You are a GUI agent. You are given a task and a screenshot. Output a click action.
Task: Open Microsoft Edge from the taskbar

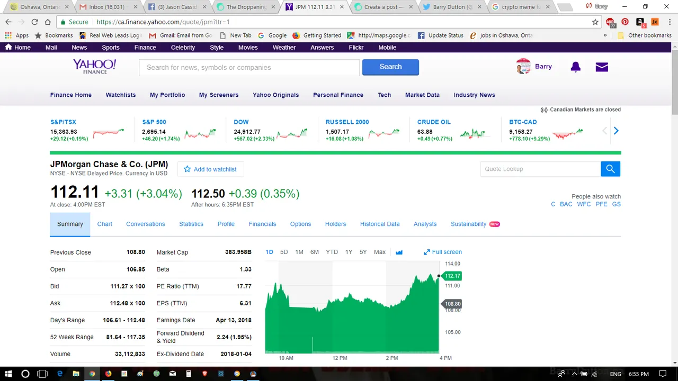[60, 374]
